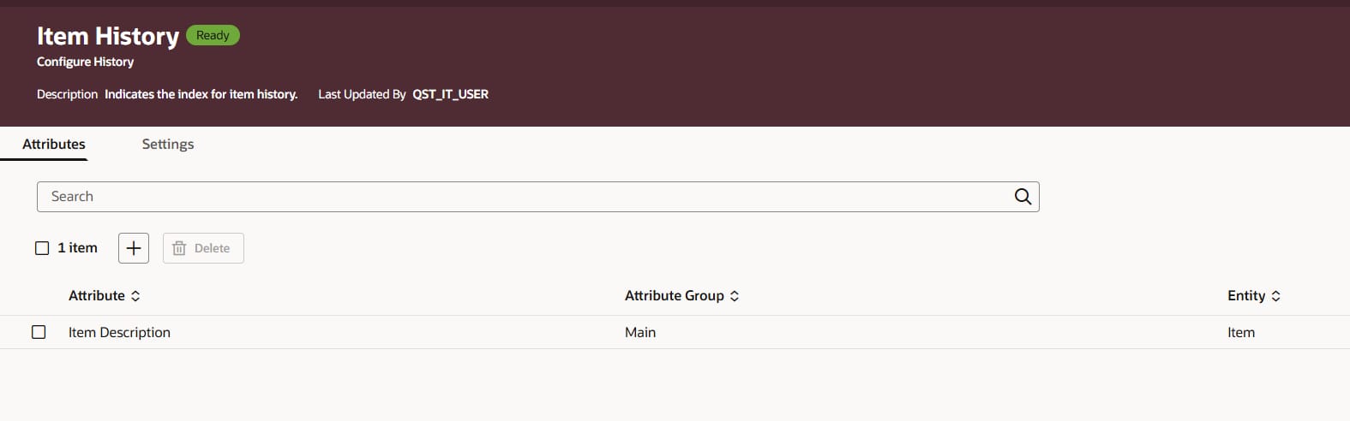Open the Attributes tab
Viewport: 1350px width, 421px height.
pos(54,144)
